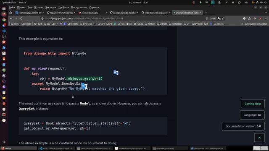Open a new browser tab with plus
269x151 pixels.
[x=206, y=13]
